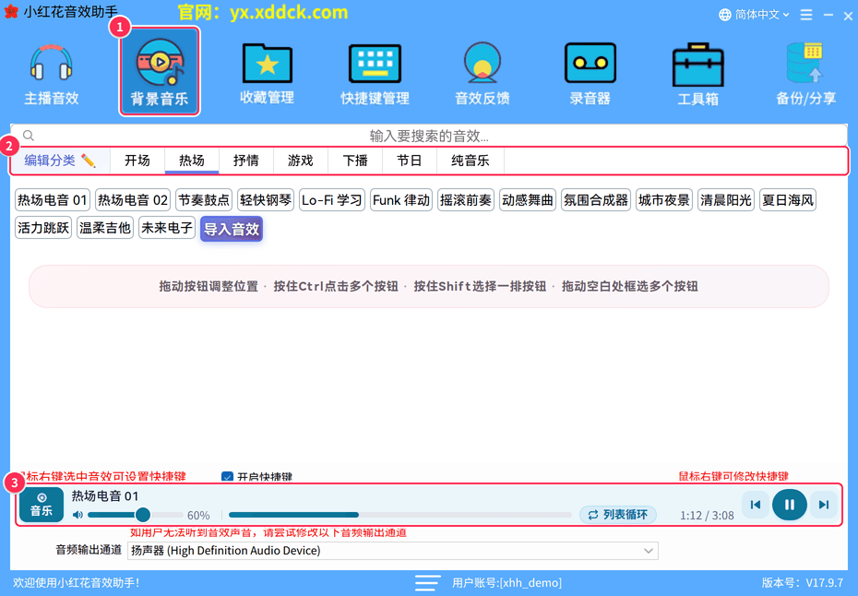The height and width of the screenshot is (596, 858).
Task: Open 快捷键管理 keyboard icon
Action: tap(375, 74)
